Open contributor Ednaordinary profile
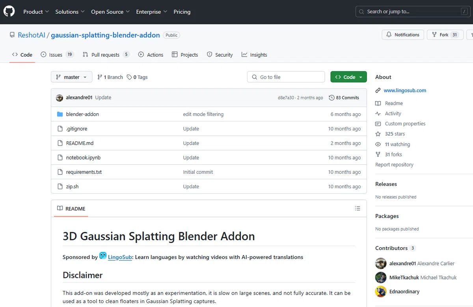This screenshot has height=307, width=473. click(x=397, y=291)
